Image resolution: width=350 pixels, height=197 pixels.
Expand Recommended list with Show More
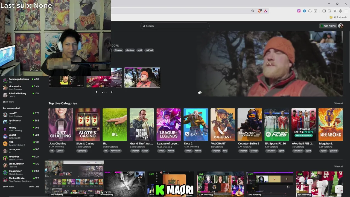point(8,187)
